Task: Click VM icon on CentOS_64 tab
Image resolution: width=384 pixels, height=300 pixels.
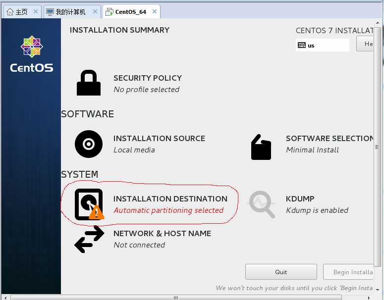Action: (x=109, y=12)
